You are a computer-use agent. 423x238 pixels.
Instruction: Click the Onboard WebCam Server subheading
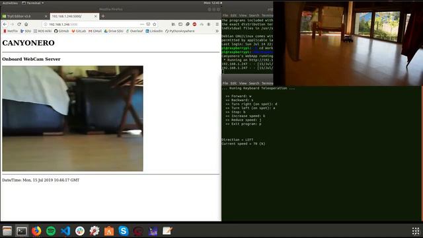point(31,59)
